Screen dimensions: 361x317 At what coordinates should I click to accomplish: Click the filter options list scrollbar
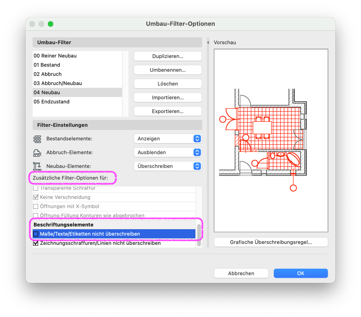[x=199, y=235]
